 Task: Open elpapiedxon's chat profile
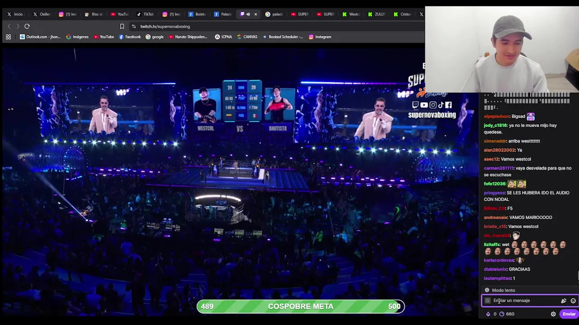tap(497, 116)
